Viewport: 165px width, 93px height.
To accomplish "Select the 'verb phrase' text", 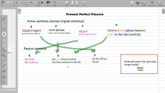I will click(57, 30).
